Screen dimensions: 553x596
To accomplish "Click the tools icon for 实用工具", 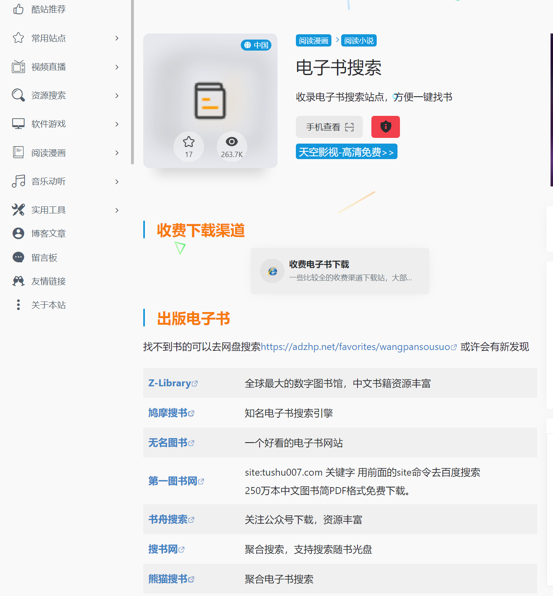I will click(x=18, y=210).
